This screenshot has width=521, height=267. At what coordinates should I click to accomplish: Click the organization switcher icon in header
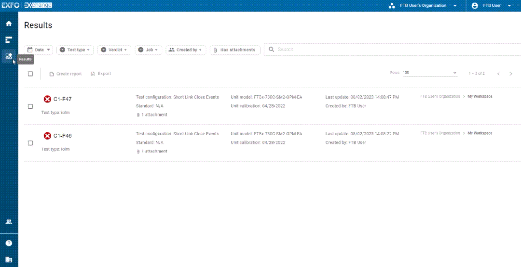[x=392, y=6]
